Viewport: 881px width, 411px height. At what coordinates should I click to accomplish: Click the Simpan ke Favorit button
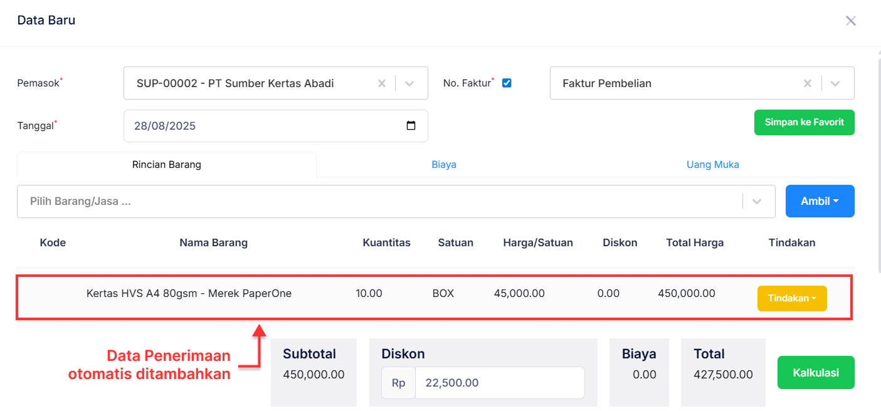point(805,122)
